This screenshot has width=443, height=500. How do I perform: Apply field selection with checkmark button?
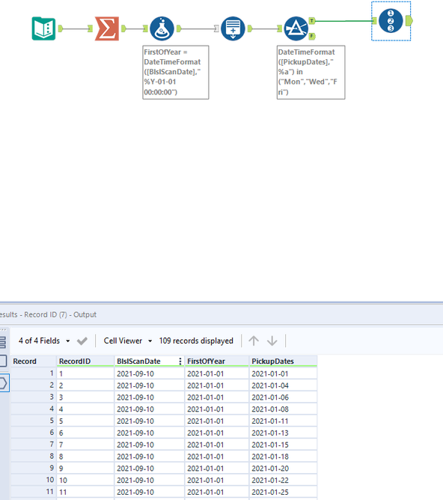coord(82,341)
